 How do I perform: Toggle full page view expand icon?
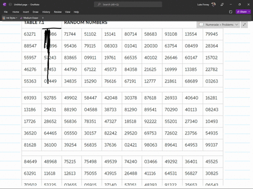pos(244,25)
